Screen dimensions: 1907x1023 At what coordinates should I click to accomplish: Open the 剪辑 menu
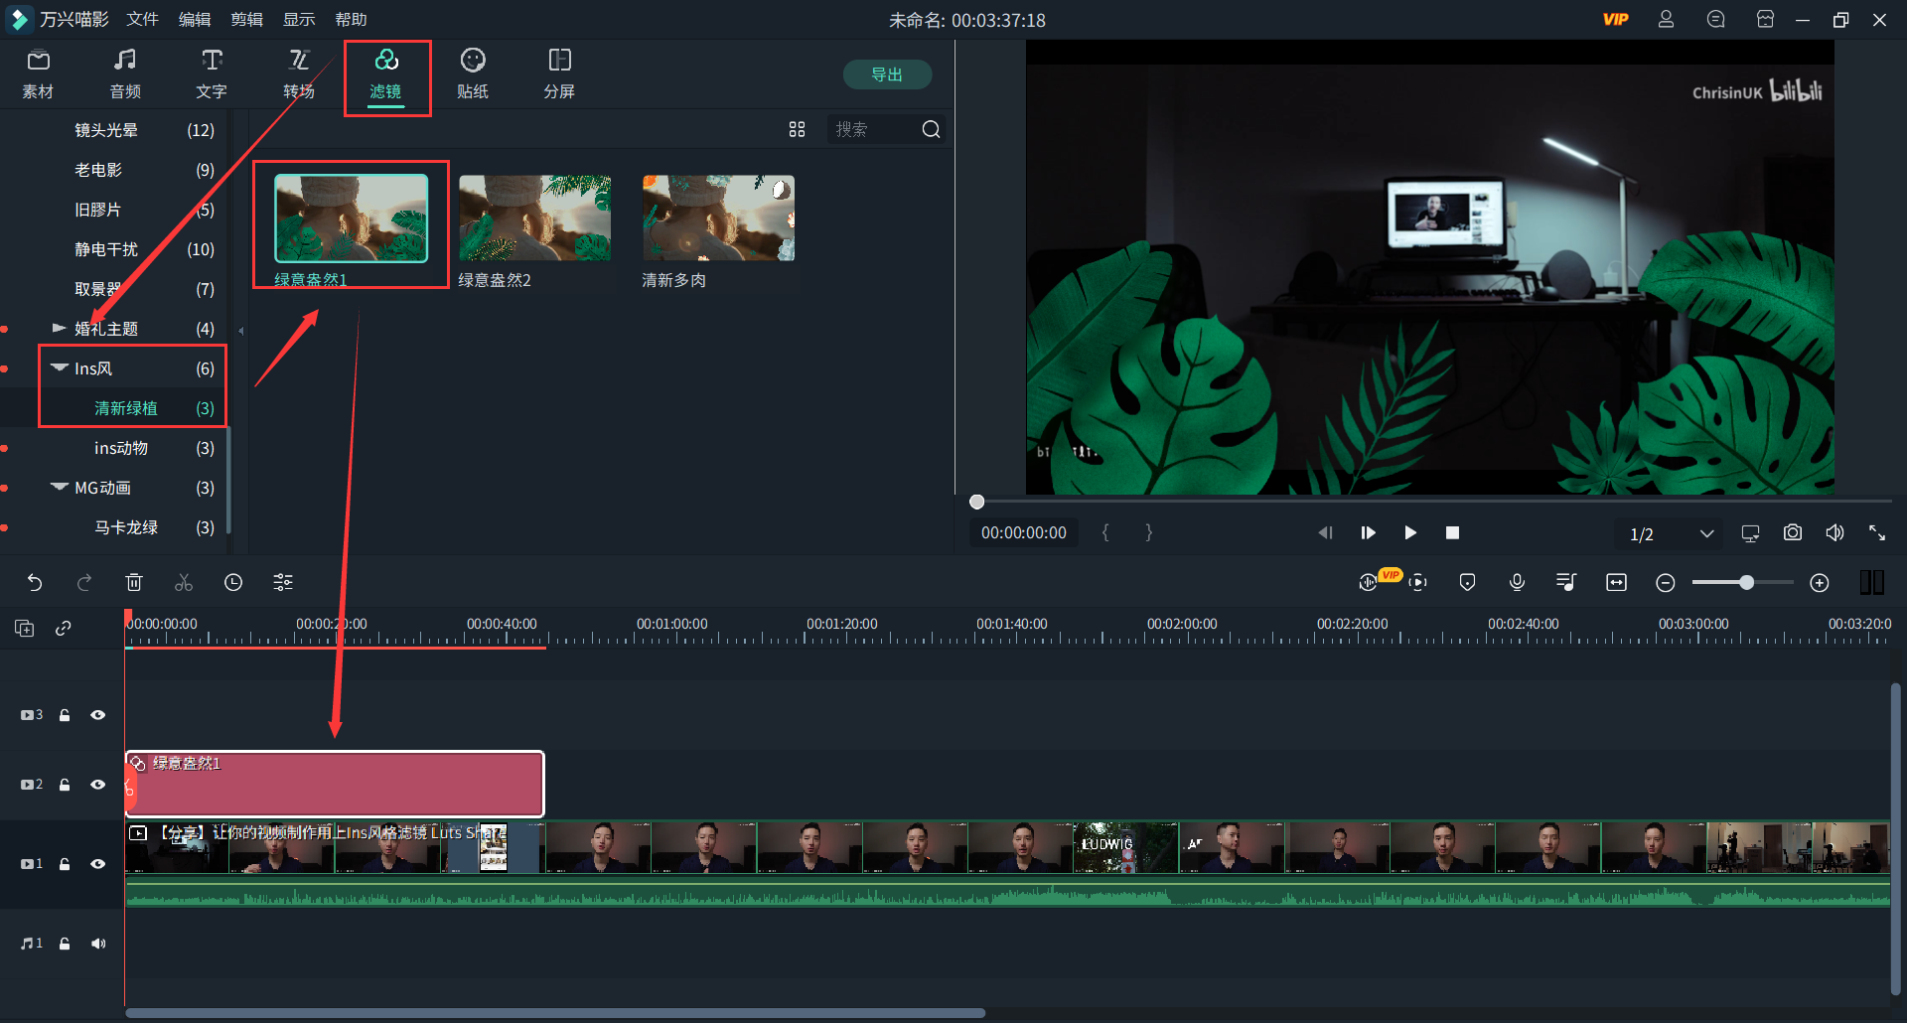point(246,20)
